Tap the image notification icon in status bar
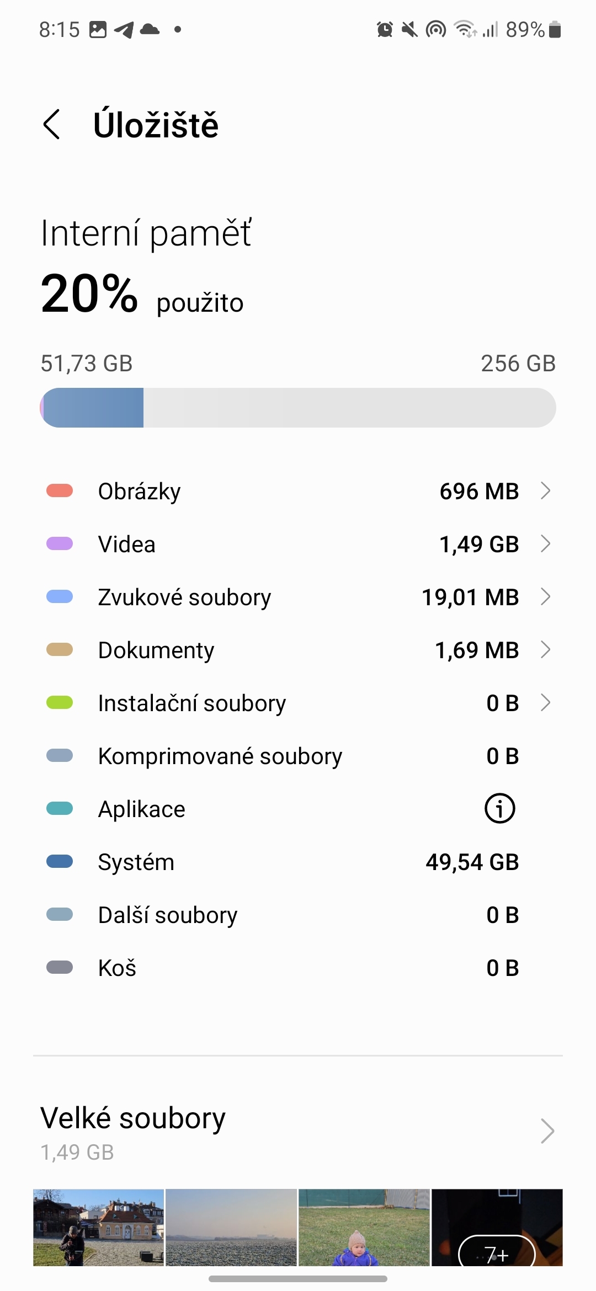Viewport: 596px width, 1291px height. (98, 29)
